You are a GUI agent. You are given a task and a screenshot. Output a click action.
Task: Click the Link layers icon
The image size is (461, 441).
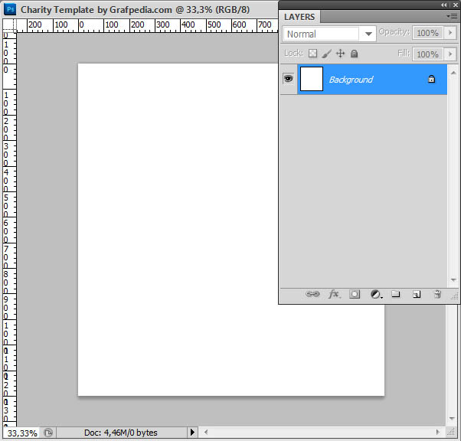click(x=312, y=294)
